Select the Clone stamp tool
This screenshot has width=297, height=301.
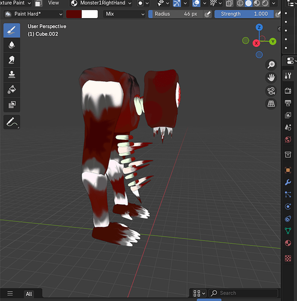click(x=11, y=75)
